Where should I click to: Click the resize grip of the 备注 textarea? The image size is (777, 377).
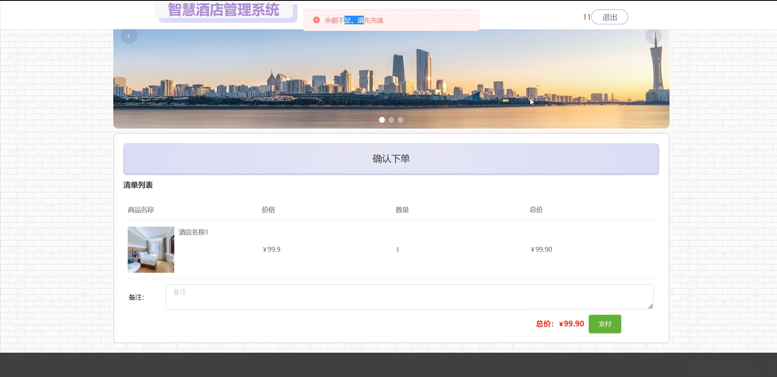[651, 306]
